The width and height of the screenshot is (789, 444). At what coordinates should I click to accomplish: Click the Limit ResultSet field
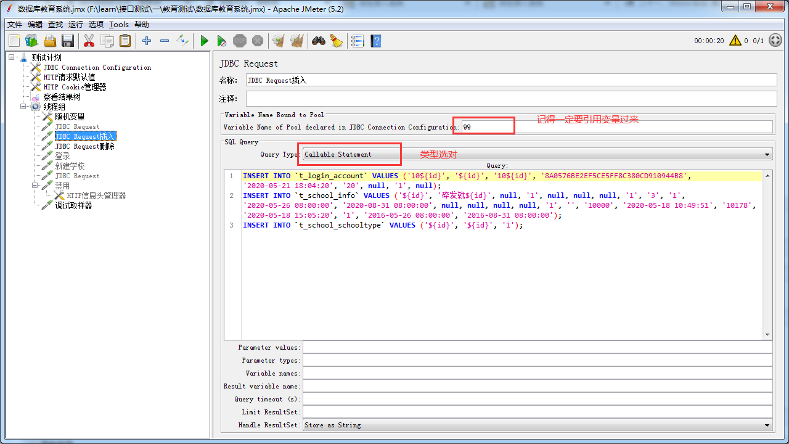pyautogui.click(x=538, y=412)
